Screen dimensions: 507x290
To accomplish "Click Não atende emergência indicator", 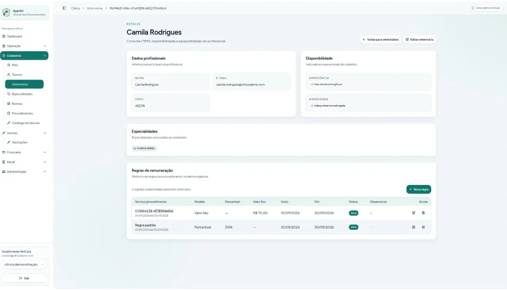I will click(326, 84).
